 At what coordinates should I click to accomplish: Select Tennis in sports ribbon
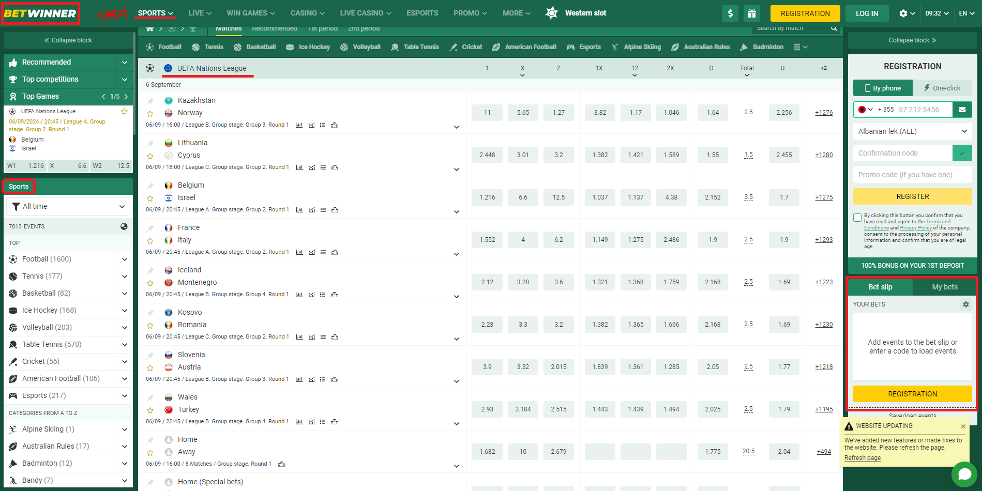click(207, 47)
